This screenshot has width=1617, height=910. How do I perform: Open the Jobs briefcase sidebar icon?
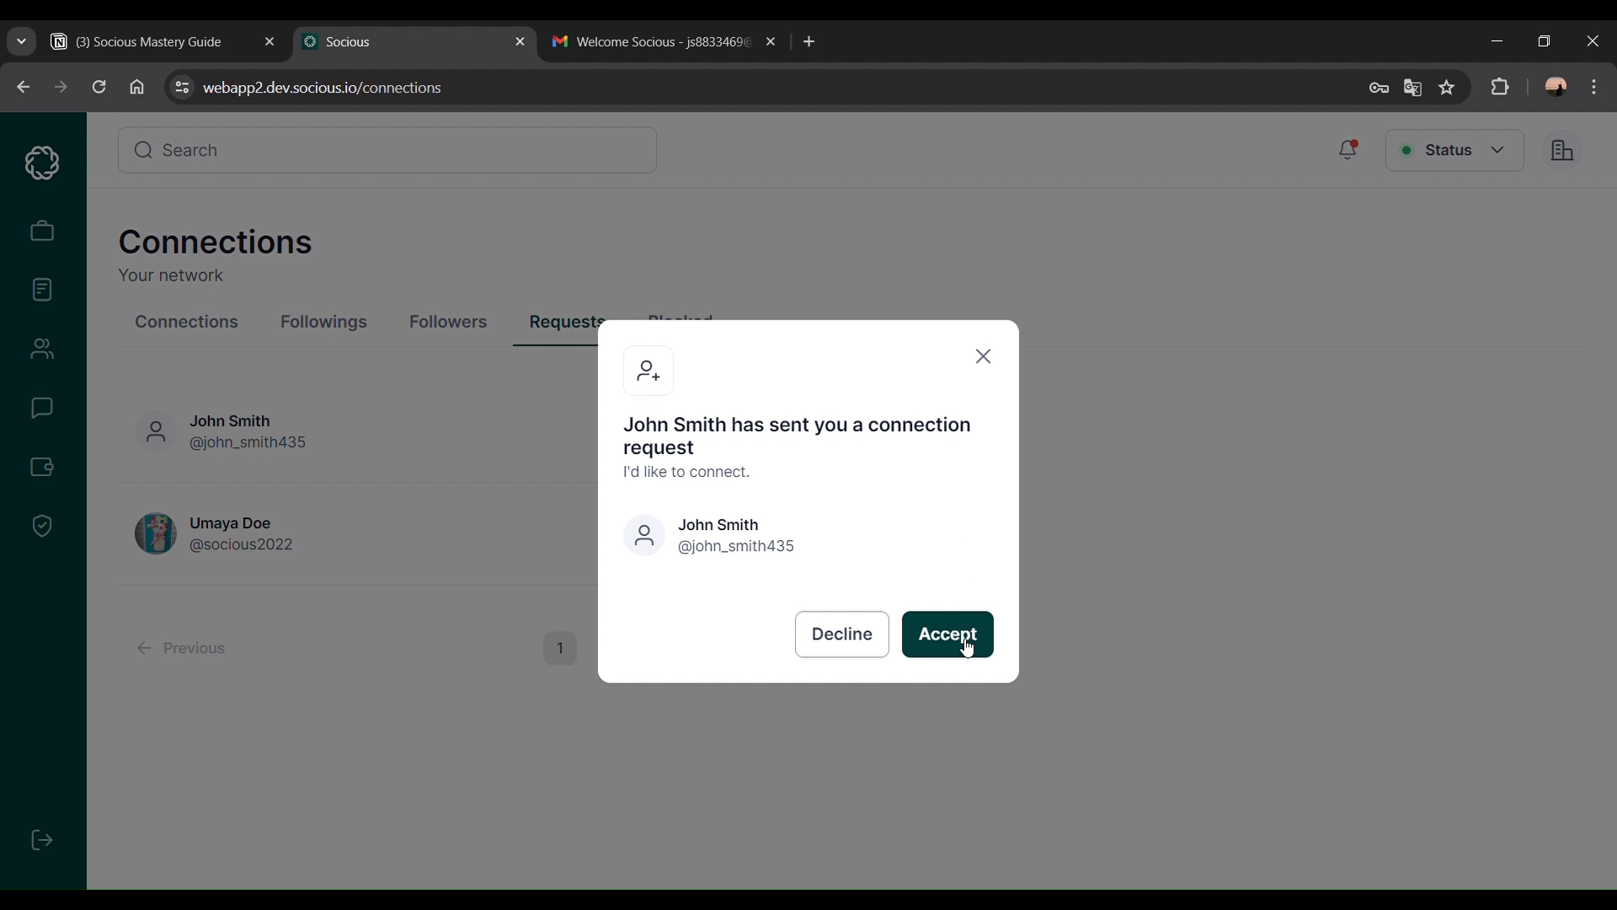pyautogui.click(x=42, y=231)
